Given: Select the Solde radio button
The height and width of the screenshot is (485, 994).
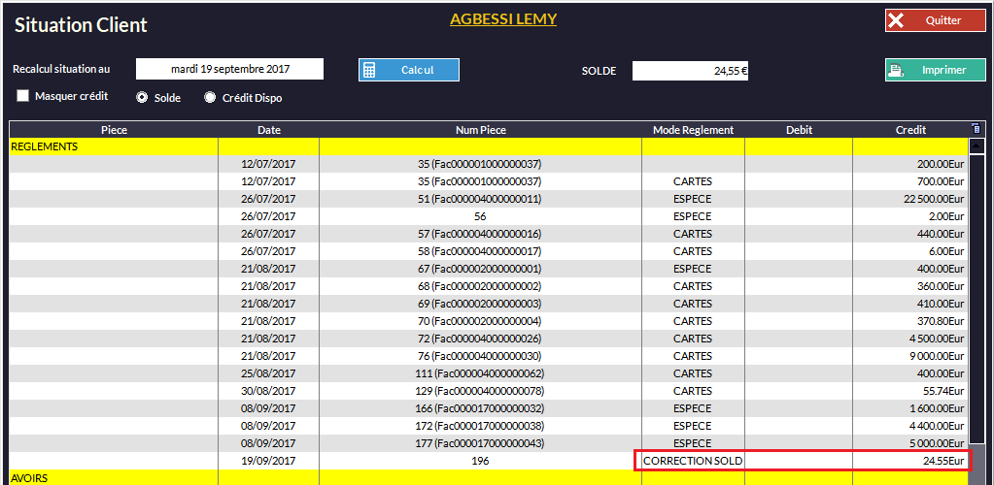Looking at the screenshot, I should coord(143,97).
